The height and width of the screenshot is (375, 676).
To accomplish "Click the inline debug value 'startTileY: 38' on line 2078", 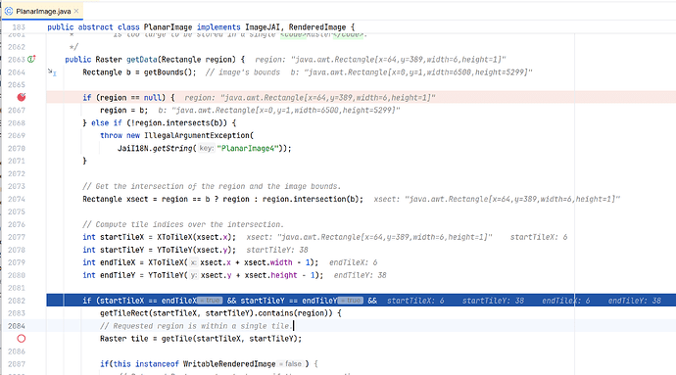I will point(277,250).
